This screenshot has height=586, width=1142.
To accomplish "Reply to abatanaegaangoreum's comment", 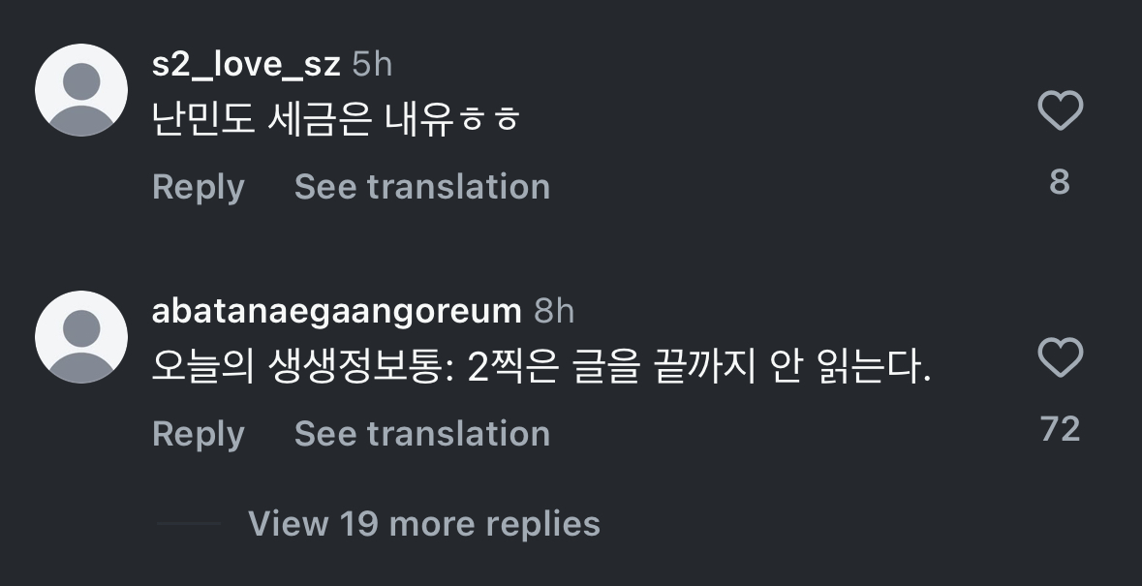I will click(198, 434).
